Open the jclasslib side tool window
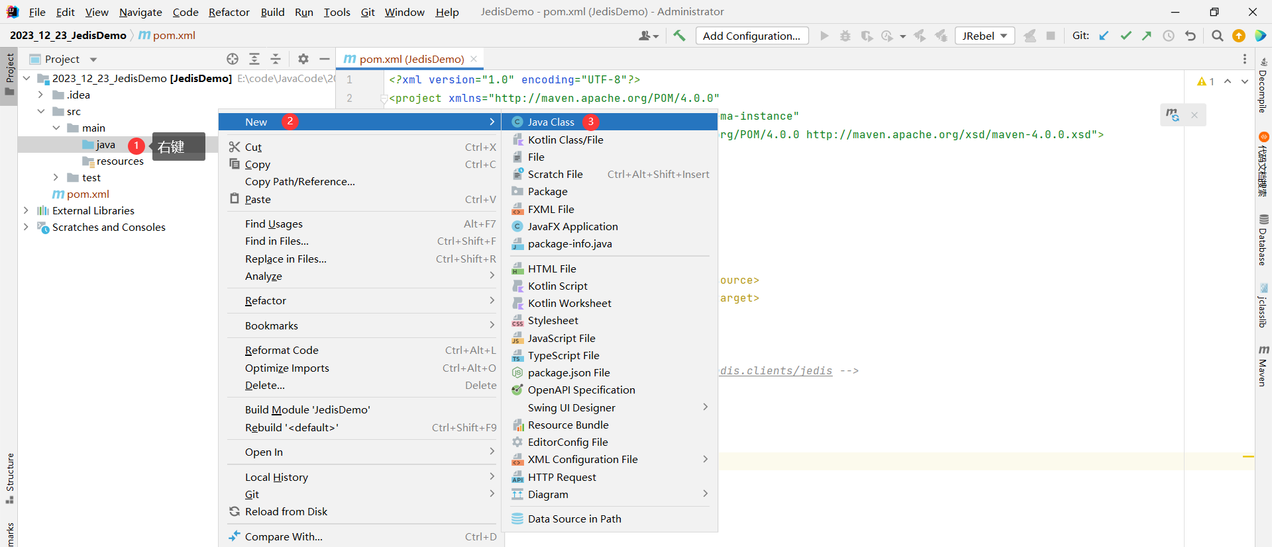 click(x=1263, y=306)
